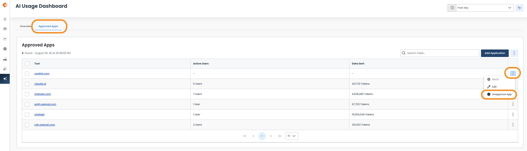Image resolution: width=527 pixels, height=151 pixels.
Task: Select the Approved Apps tab
Action: [x=48, y=26]
